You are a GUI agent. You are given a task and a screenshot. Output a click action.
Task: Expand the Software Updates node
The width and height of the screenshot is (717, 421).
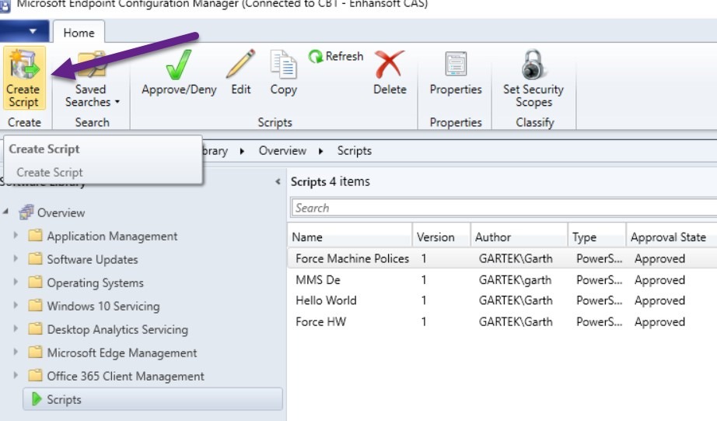click(16, 258)
